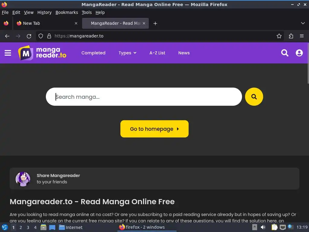Open the clipboard manager tray icon
Viewport: 309px width, 232px height.
[274, 227]
